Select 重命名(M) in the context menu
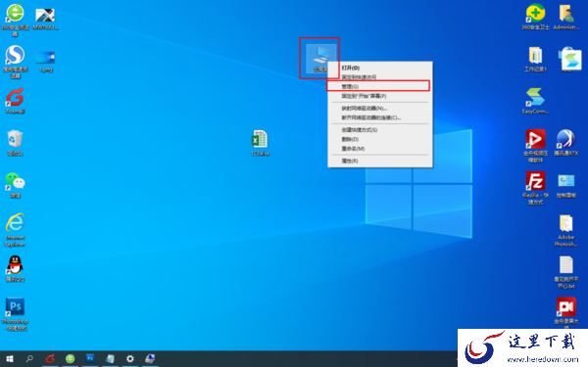The height and width of the screenshot is (367, 588). [379, 149]
